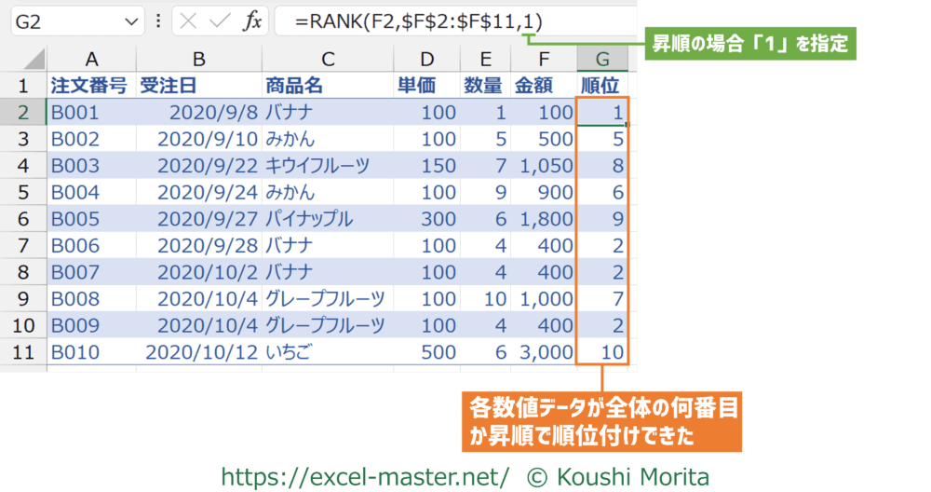Viewport: 931px width, 492px height.
Task: Click the Insert Function fx icon
Action: 252,21
